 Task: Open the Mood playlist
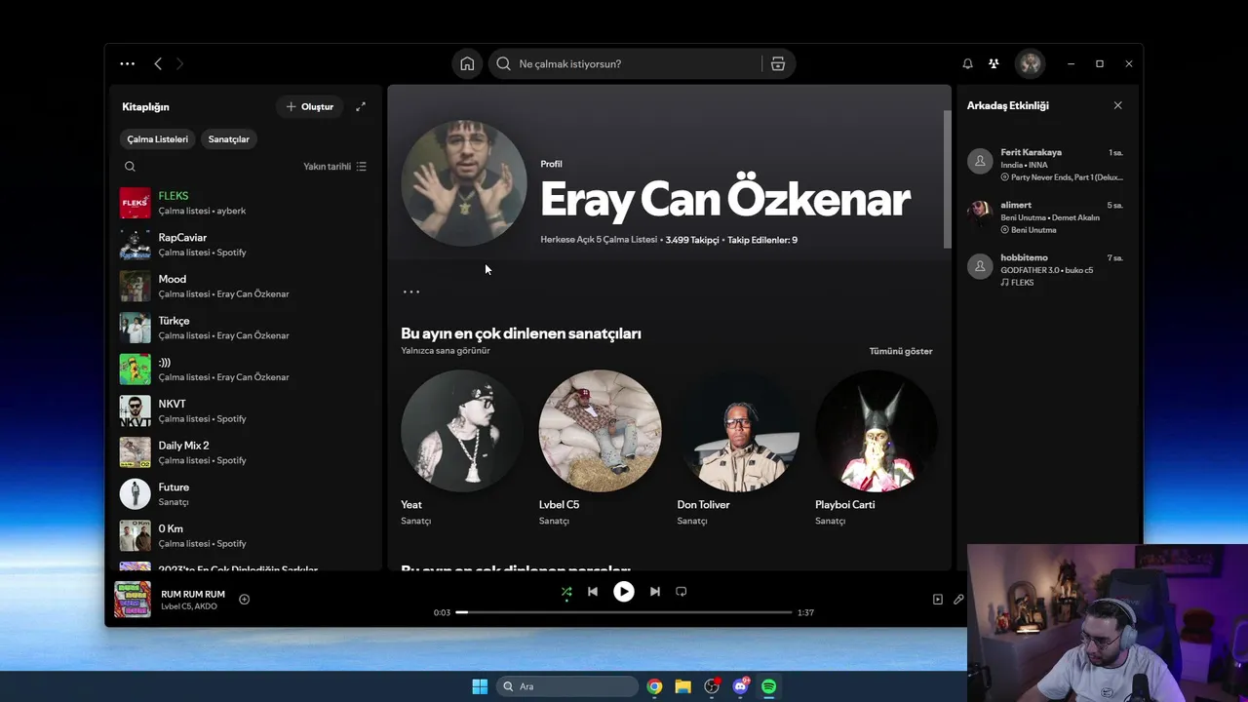coord(244,287)
